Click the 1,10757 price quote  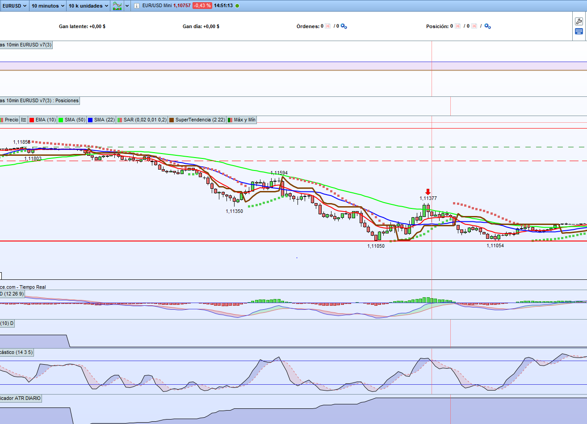(x=182, y=6)
